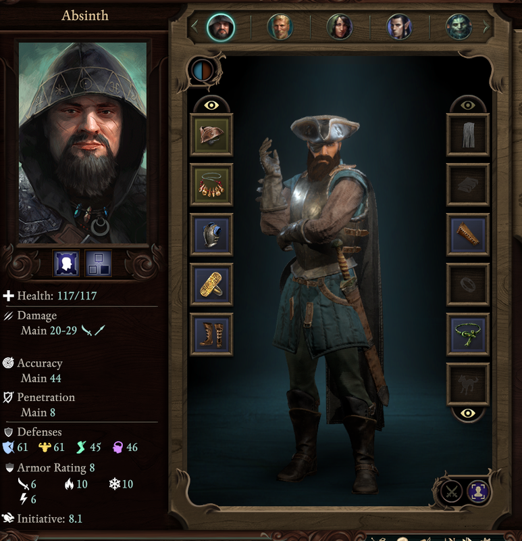Select the green-skinned companion portrait

pyautogui.click(x=459, y=26)
